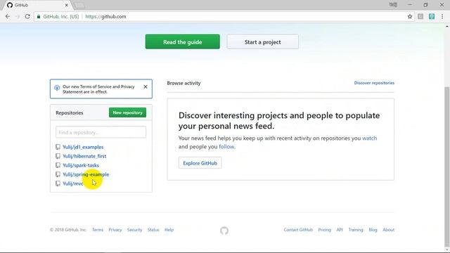The width and height of the screenshot is (450, 253).
Task: Restore down the browser window
Action: (425, 5)
